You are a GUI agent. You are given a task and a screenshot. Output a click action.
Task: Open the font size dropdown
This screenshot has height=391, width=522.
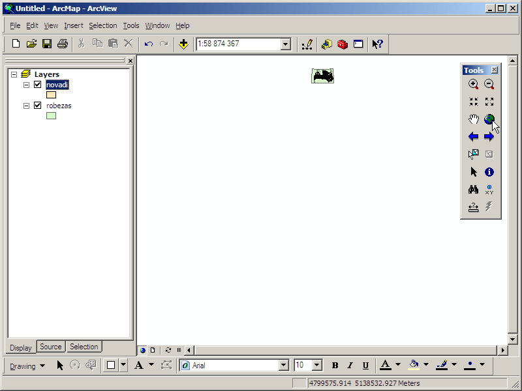[316, 365]
